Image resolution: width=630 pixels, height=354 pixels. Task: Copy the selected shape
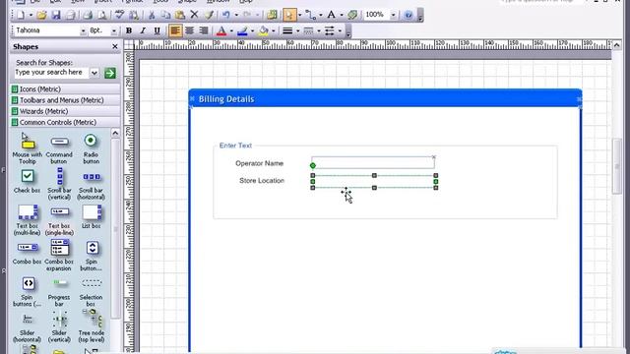tap(165, 16)
